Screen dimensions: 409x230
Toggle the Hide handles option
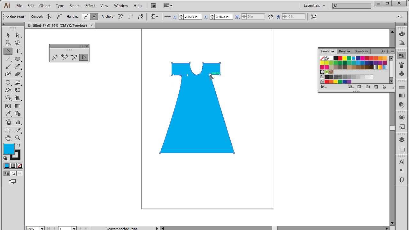(x=94, y=17)
